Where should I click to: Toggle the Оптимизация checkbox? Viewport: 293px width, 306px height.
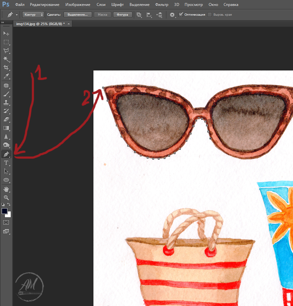181,15
